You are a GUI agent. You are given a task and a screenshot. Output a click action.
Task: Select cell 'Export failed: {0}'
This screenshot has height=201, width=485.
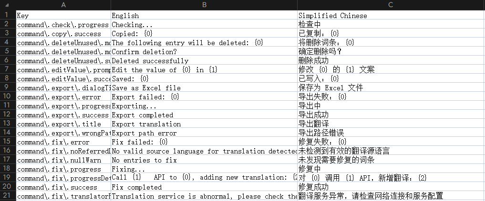(204, 96)
